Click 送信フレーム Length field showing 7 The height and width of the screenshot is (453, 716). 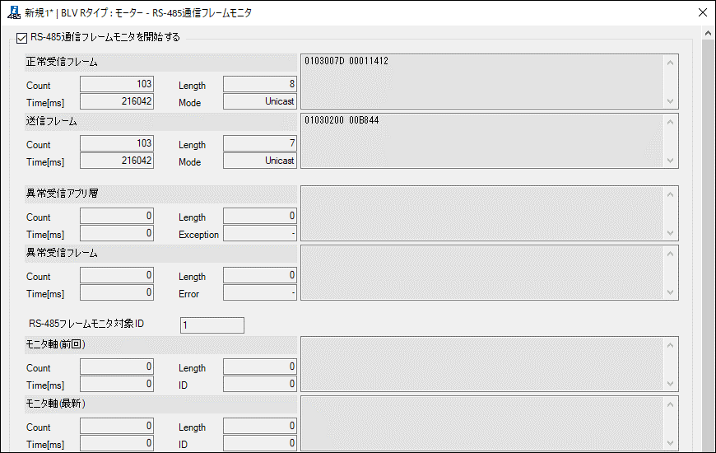pyautogui.click(x=260, y=143)
